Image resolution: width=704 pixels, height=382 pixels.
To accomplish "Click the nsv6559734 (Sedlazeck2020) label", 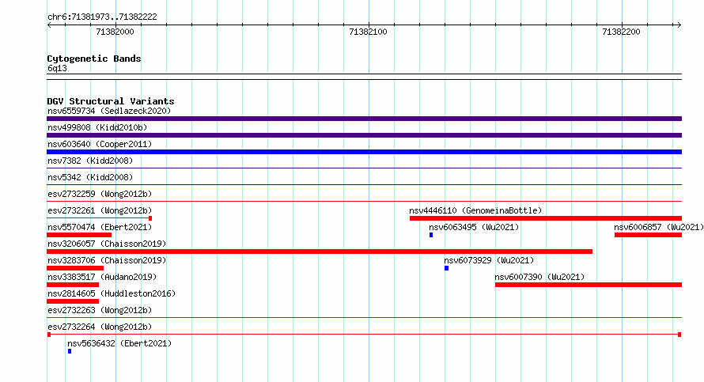I will (x=109, y=111).
